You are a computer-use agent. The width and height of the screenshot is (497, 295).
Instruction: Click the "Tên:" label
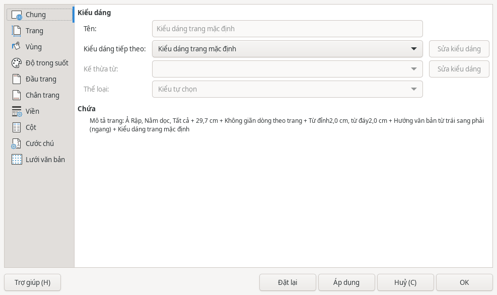[90, 29]
